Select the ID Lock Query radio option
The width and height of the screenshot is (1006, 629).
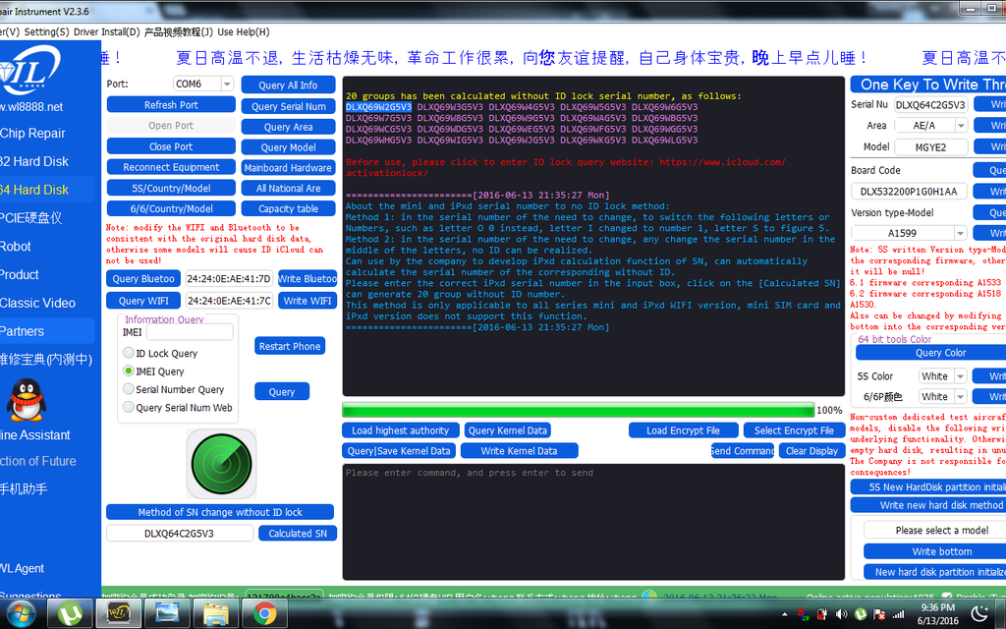129,354
